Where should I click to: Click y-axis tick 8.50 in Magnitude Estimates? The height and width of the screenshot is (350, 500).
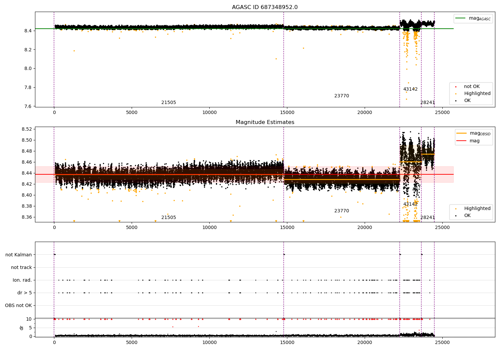point(26,140)
